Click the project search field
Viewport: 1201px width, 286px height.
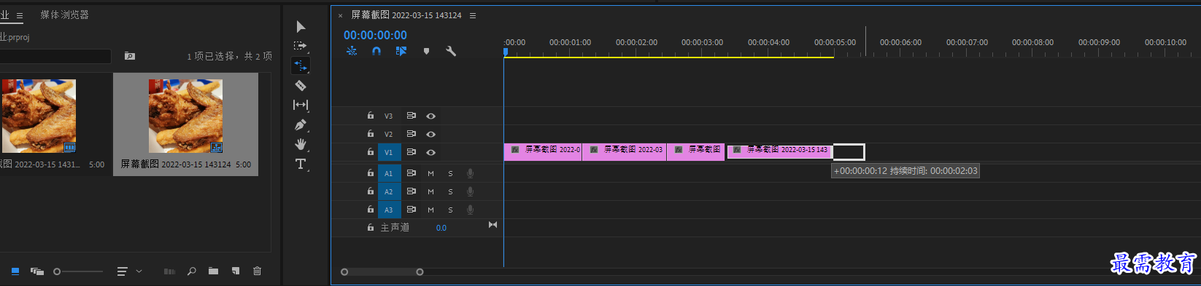pos(55,56)
